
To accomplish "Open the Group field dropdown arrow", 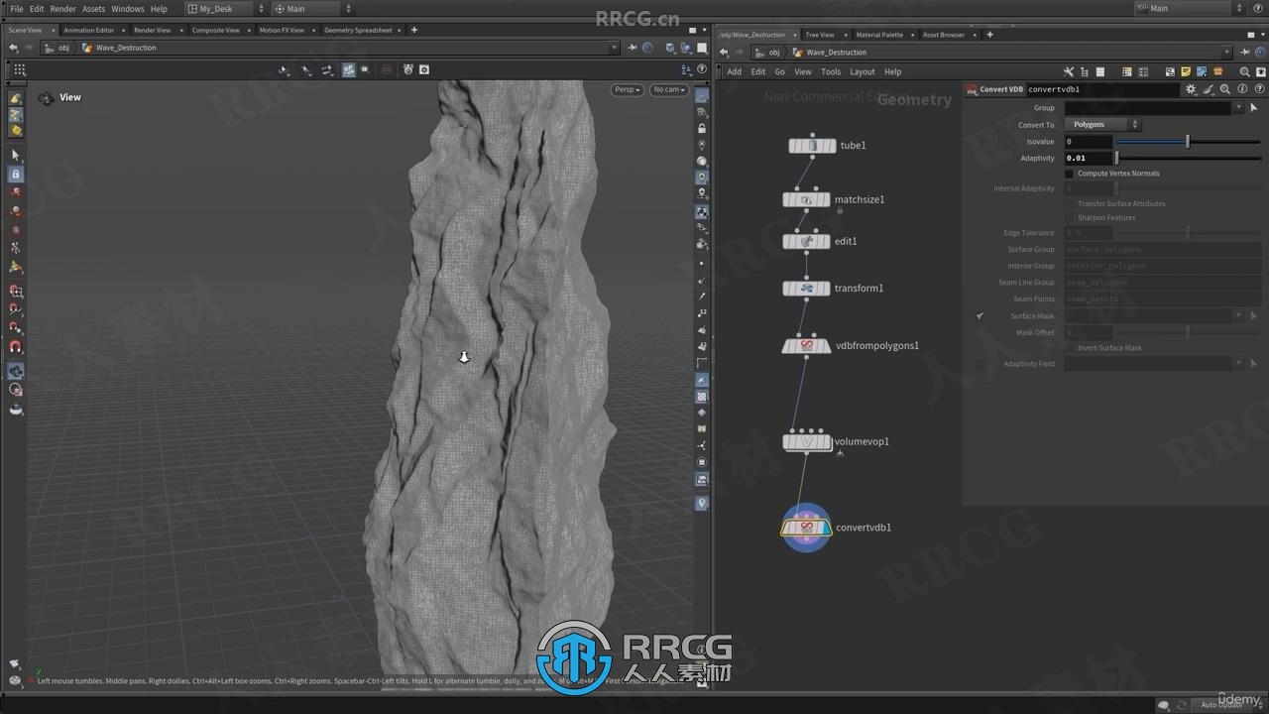I will click(1238, 108).
